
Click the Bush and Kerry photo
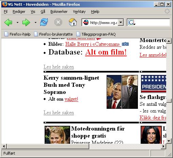tap(114, 92)
